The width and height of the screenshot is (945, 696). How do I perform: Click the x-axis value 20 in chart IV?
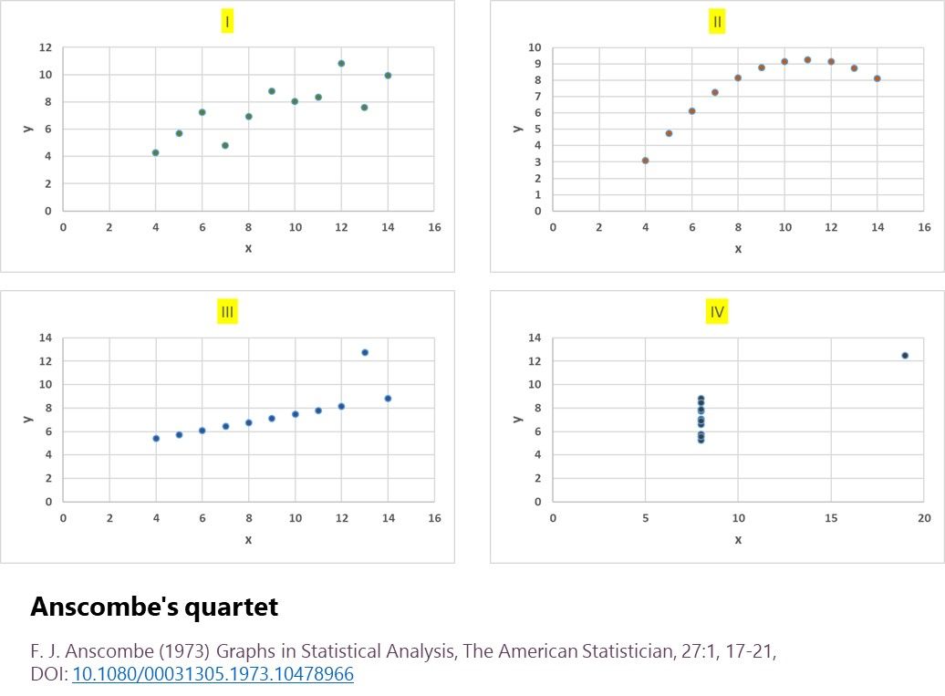point(924,518)
